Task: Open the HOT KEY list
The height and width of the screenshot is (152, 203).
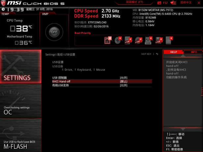Action: [146, 54]
